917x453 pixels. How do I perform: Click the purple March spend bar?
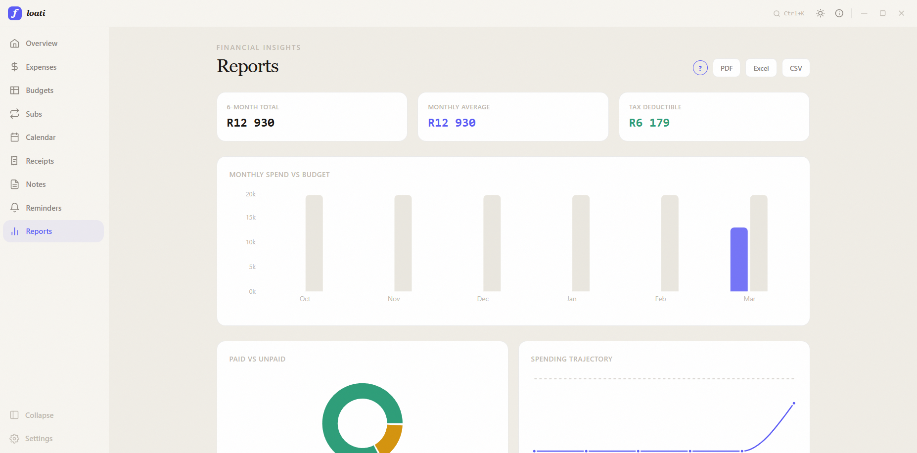739,259
